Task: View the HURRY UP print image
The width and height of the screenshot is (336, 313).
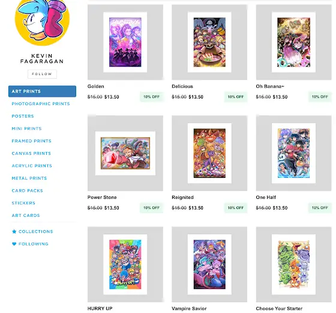Action: 125,264
